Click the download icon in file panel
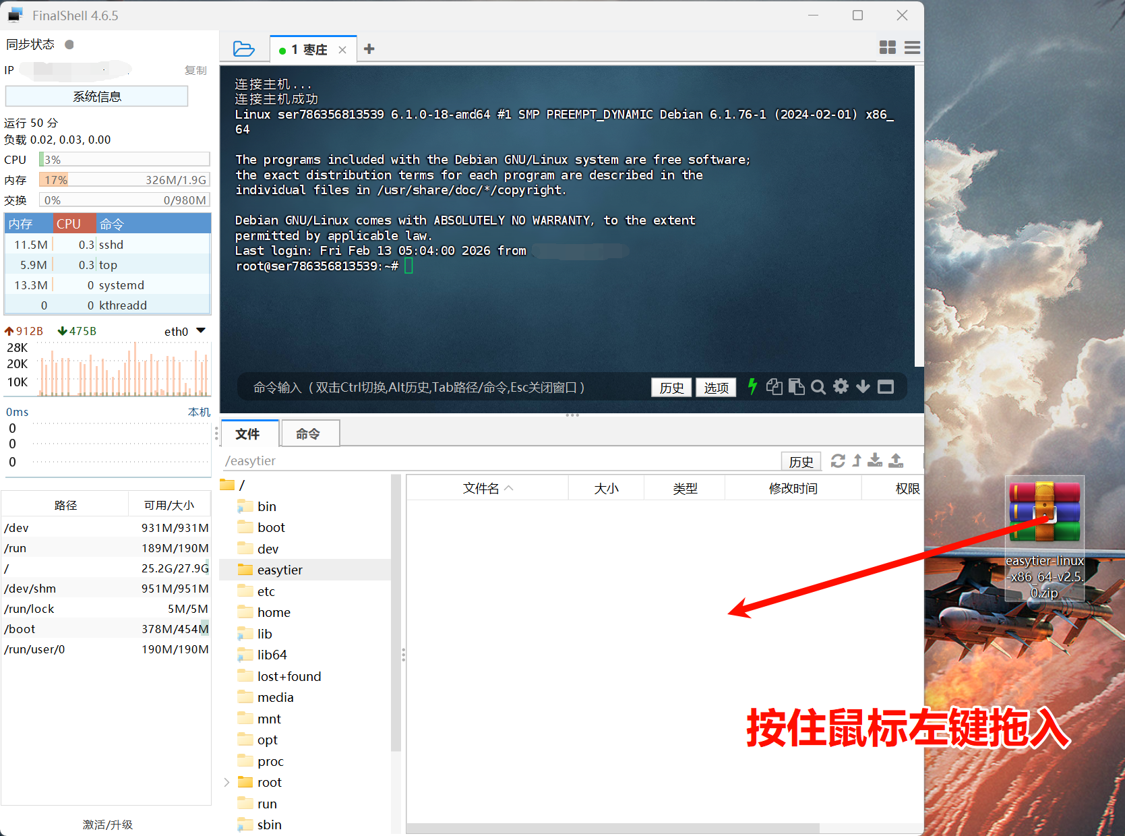 [x=875, y=460]
